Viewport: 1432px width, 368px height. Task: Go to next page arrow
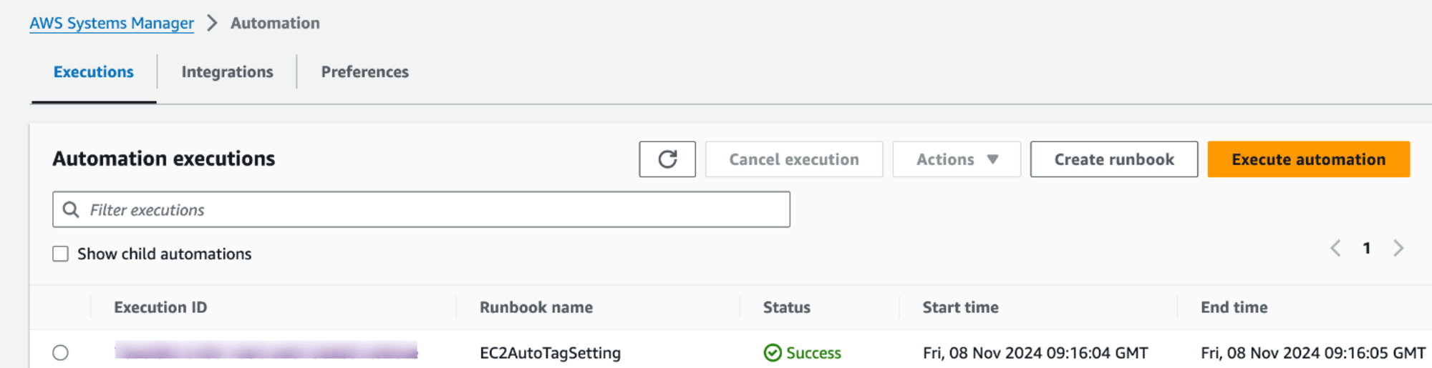coord(1398,248)
